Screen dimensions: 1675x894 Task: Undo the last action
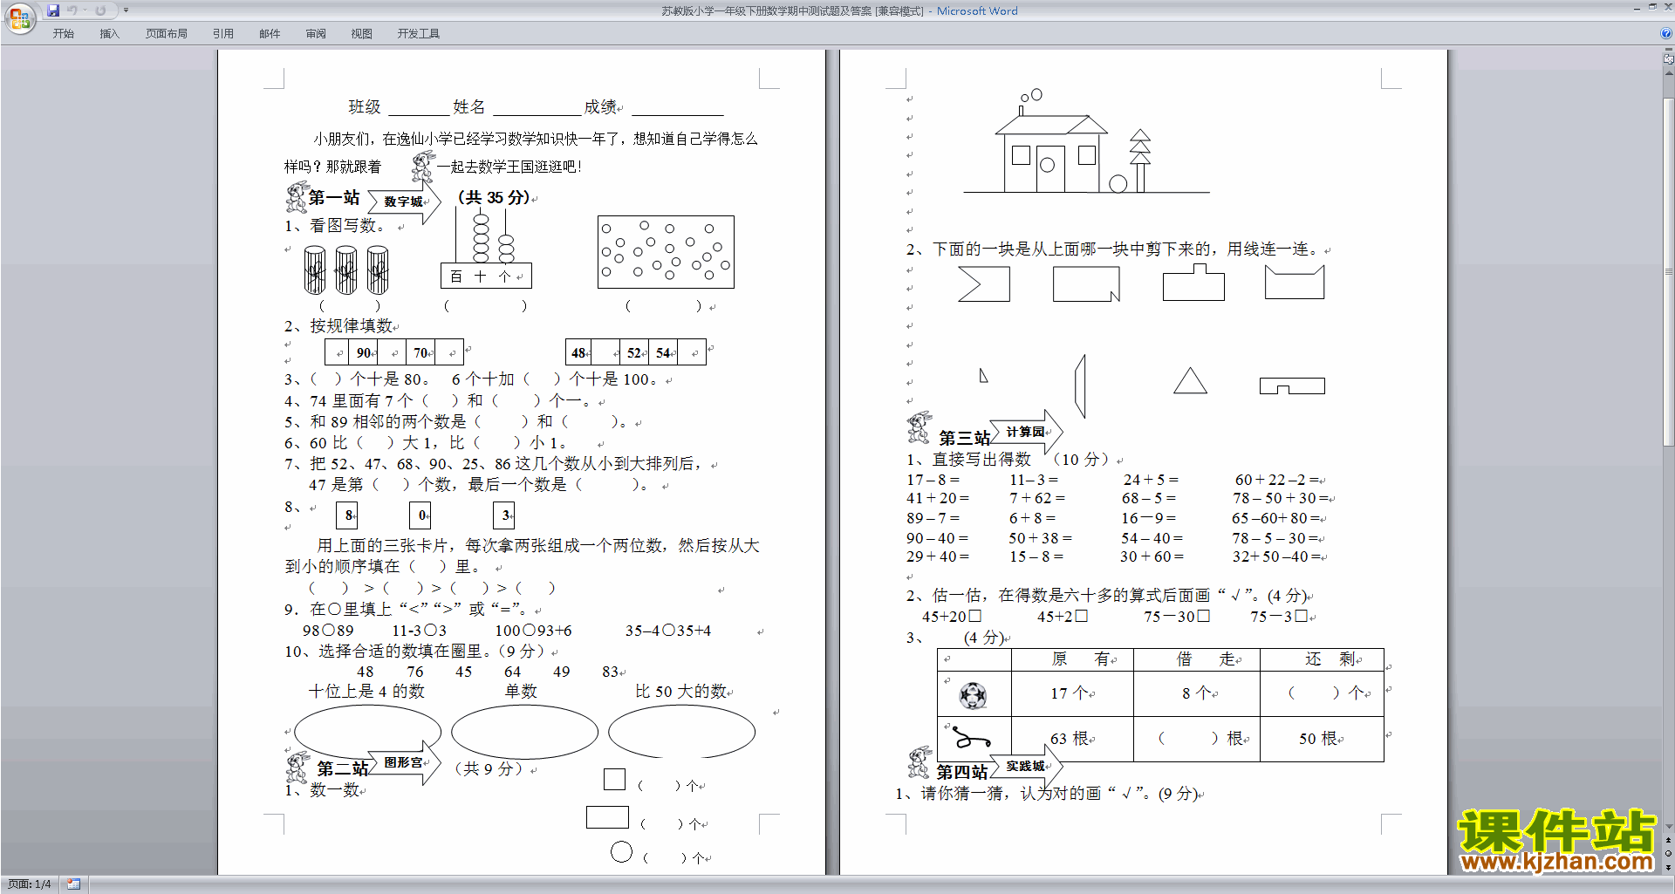(x=72, y=10)
